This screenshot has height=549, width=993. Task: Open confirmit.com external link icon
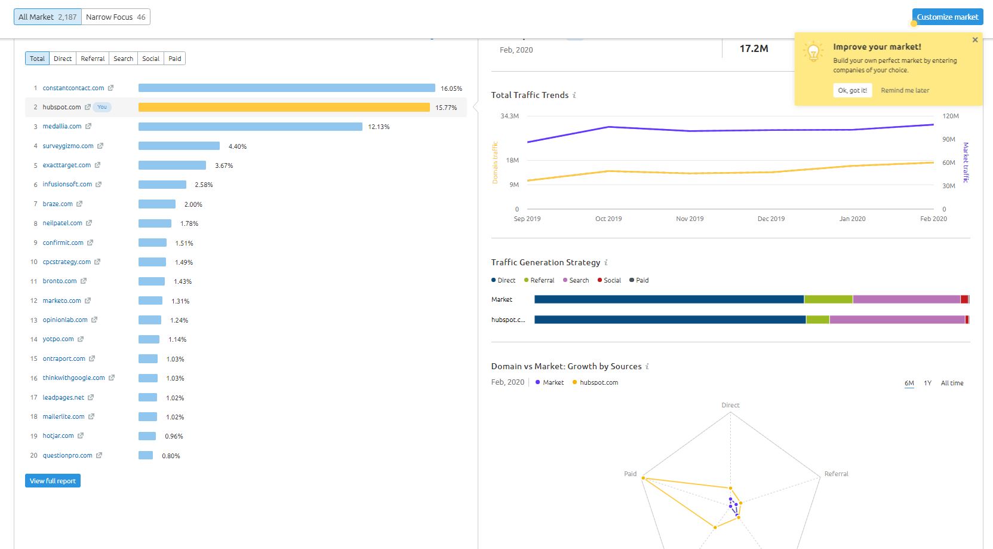click(90, 243)
